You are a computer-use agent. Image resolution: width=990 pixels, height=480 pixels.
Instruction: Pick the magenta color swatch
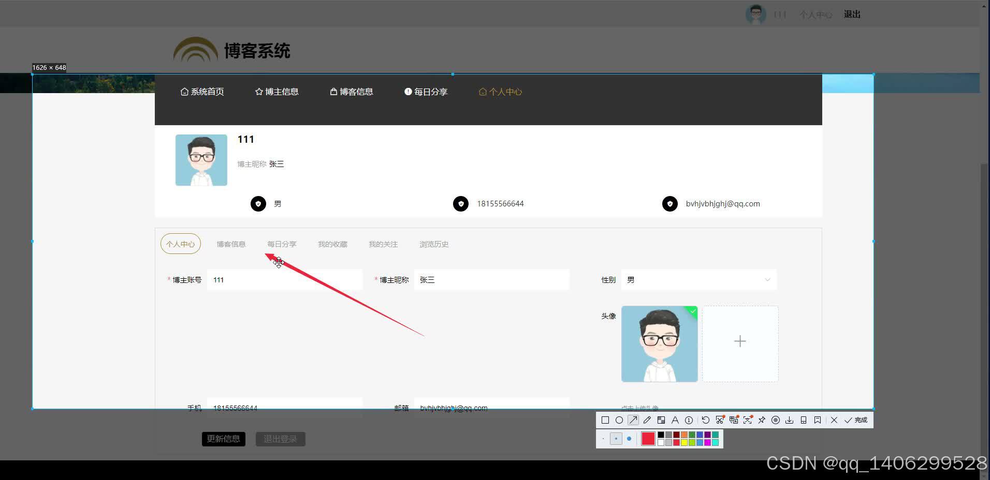point(707,442)
